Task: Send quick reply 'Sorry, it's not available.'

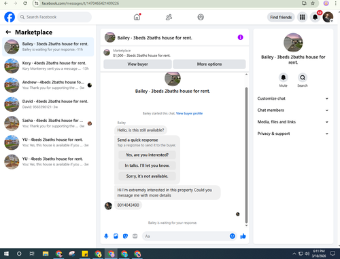Action: pos(147,176)
